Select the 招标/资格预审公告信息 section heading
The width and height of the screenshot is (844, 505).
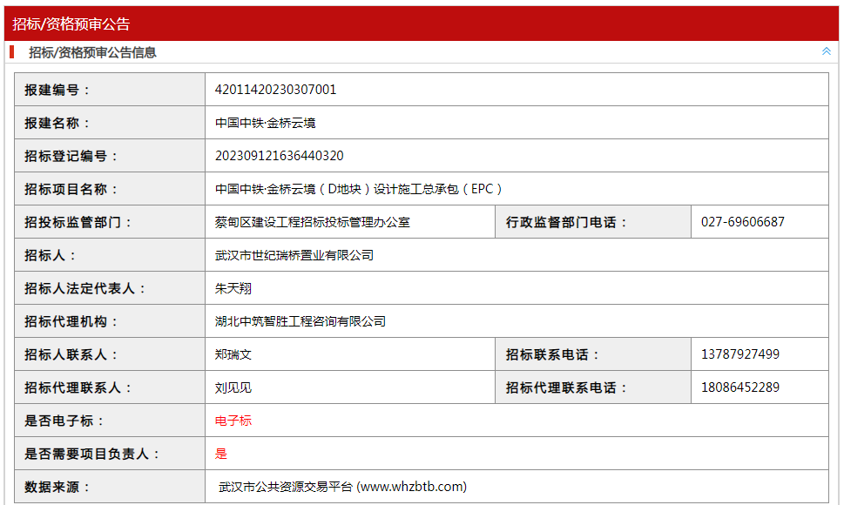[92, 53]
